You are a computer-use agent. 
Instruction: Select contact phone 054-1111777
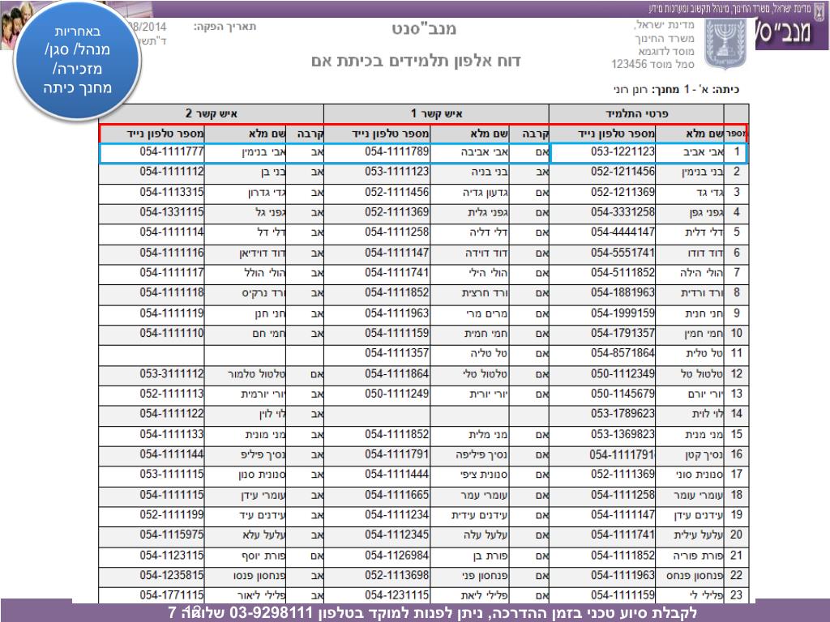point(172,152)
